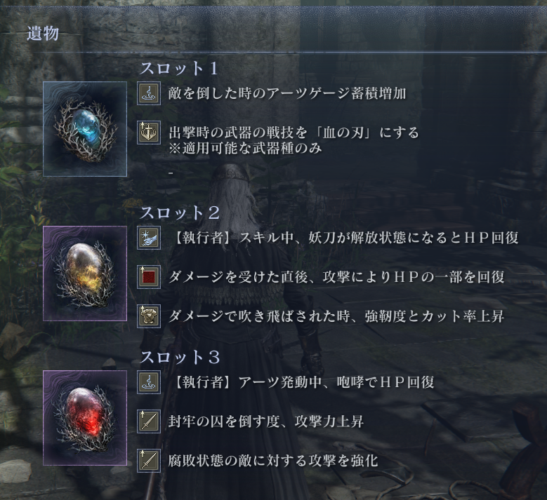Click the red square HP restore icon
This screenshot has width=547, height=500.
[x=149, y=277]
